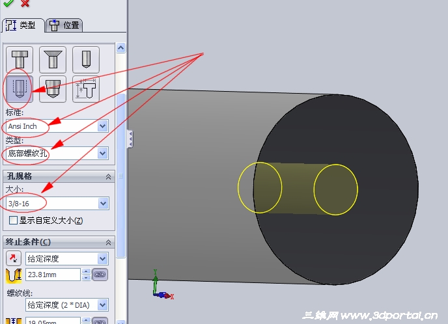Screen dimensions: 448x324
Task: Confirm hole wizard with green checkmark
Action: [8, 3]
